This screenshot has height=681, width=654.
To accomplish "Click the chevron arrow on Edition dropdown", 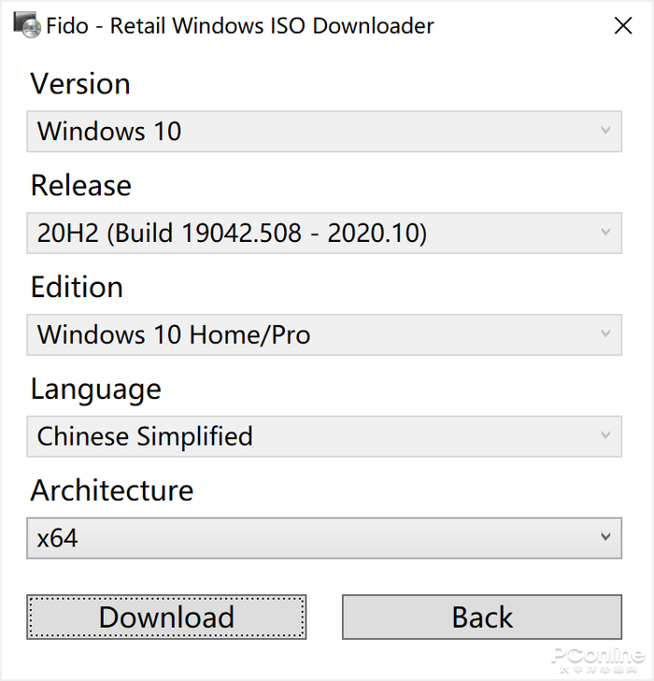I will pyautogui.click(x=605, y=334).
